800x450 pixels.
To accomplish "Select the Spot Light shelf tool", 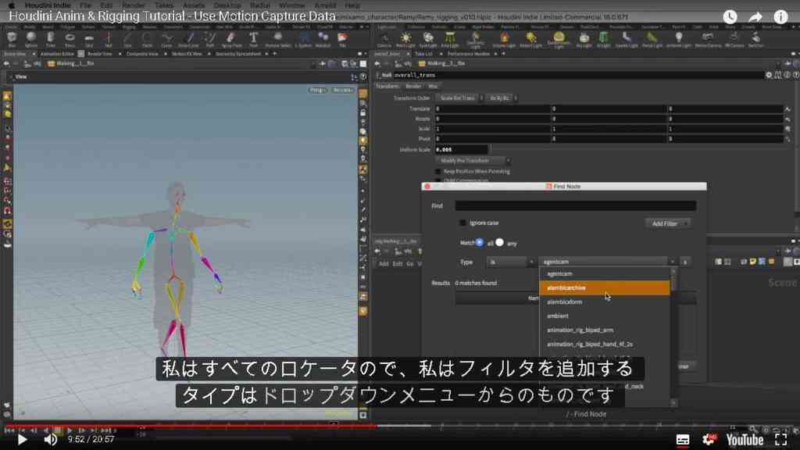I will (427, 39).
